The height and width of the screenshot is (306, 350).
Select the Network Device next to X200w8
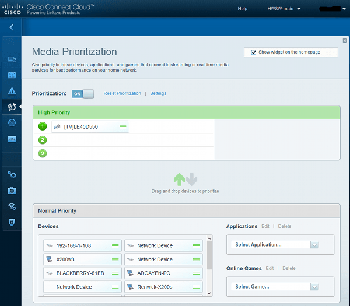pyautogui.click(x=163, y=259)
